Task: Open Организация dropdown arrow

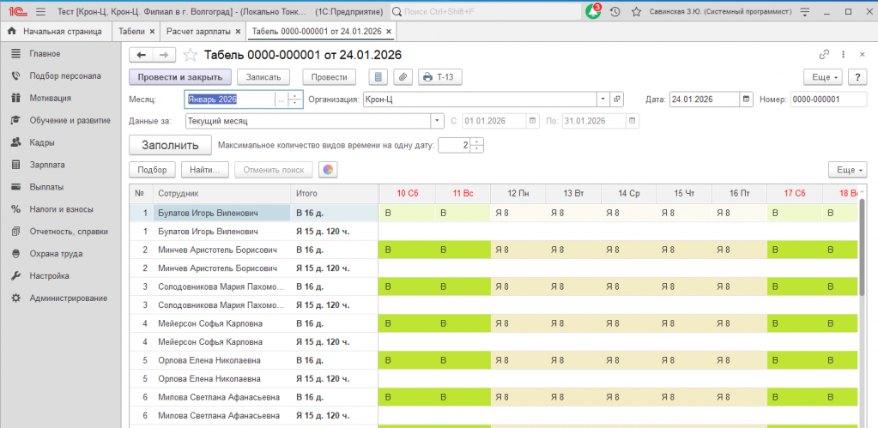Action: (x=603, y=99)
